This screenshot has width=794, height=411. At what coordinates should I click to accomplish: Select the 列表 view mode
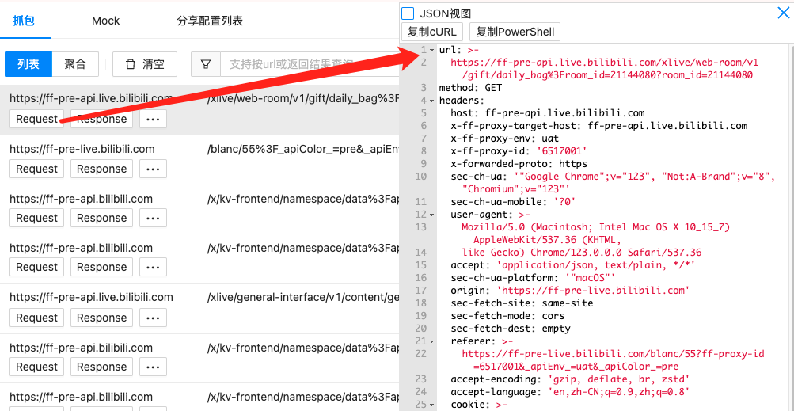click(x=28, y=64)
